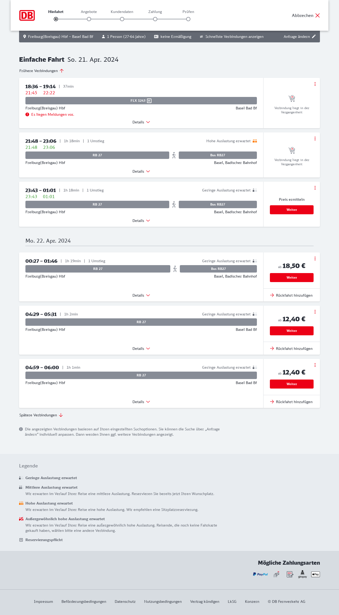Viewport: 339px width, 615px height.
Task: Click the PayPal payment icon
Action: tap(260, 574)
